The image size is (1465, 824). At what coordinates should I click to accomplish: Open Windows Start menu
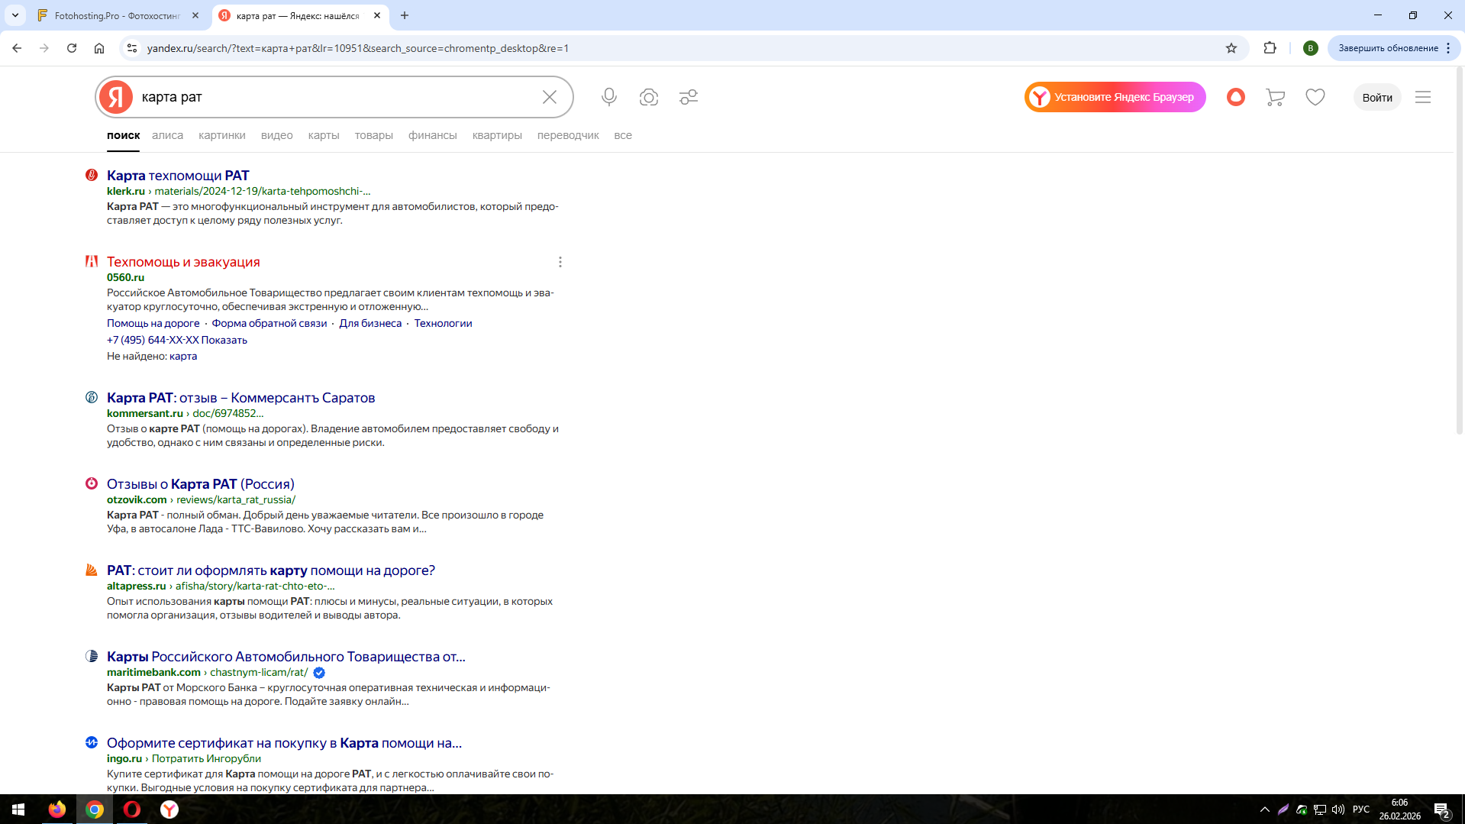pyautogui.click(x=18, y=809)
